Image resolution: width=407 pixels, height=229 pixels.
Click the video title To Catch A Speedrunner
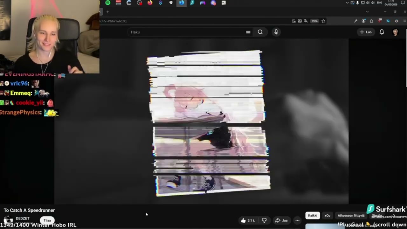29,210
